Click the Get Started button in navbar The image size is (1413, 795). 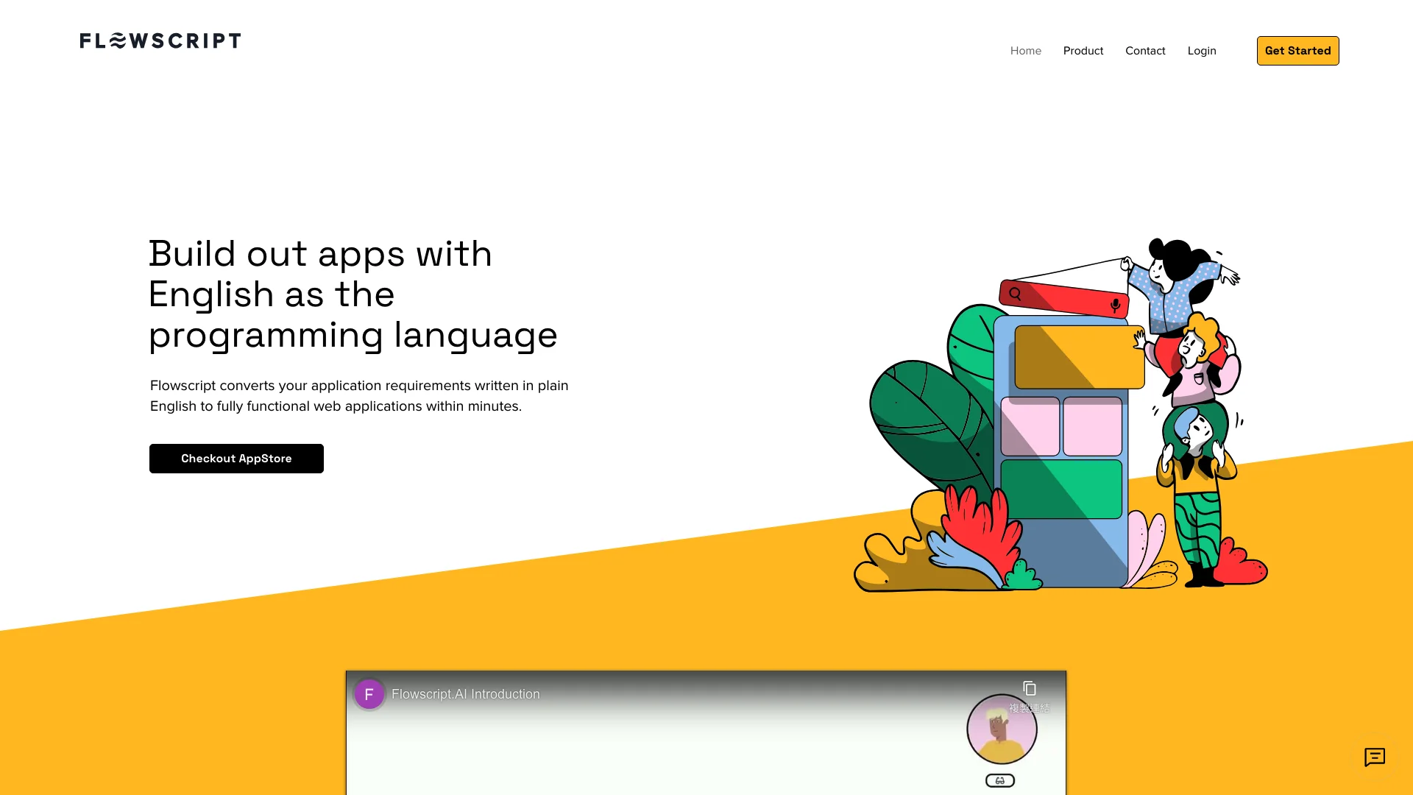click(1297, 51)
